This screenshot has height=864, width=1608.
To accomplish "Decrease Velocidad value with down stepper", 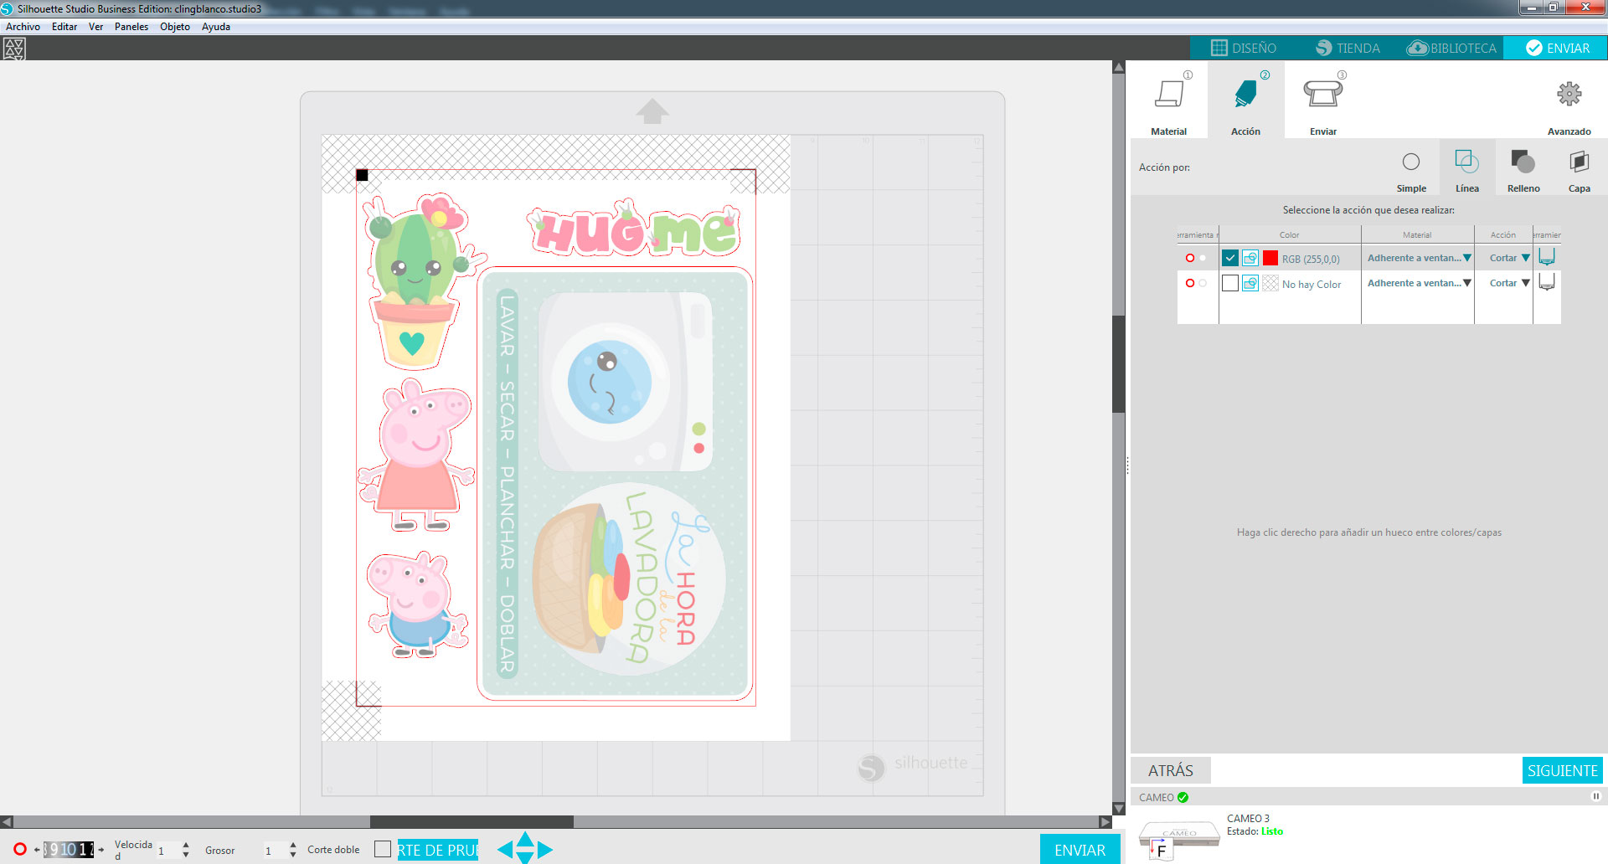I will coord(186,855).
